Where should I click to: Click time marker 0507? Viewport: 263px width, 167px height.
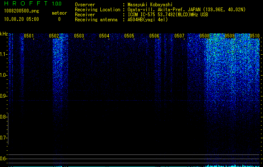[x=179, y=35]
